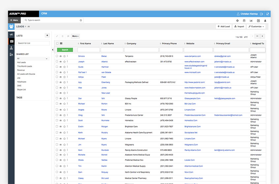Open the calendar icon in top toolbar
This screenshot has height=184, width=279.
tap(244, 21)
